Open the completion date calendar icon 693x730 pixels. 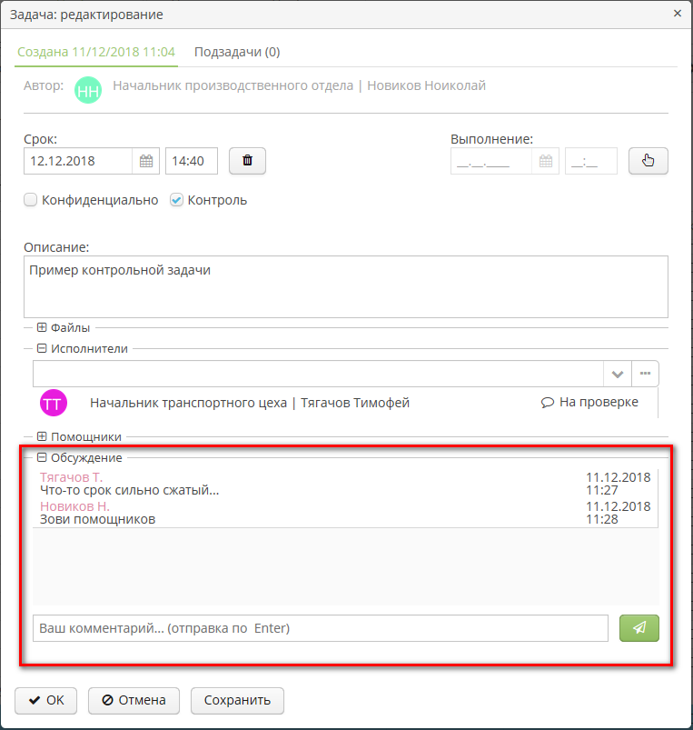tap(546, 161)
